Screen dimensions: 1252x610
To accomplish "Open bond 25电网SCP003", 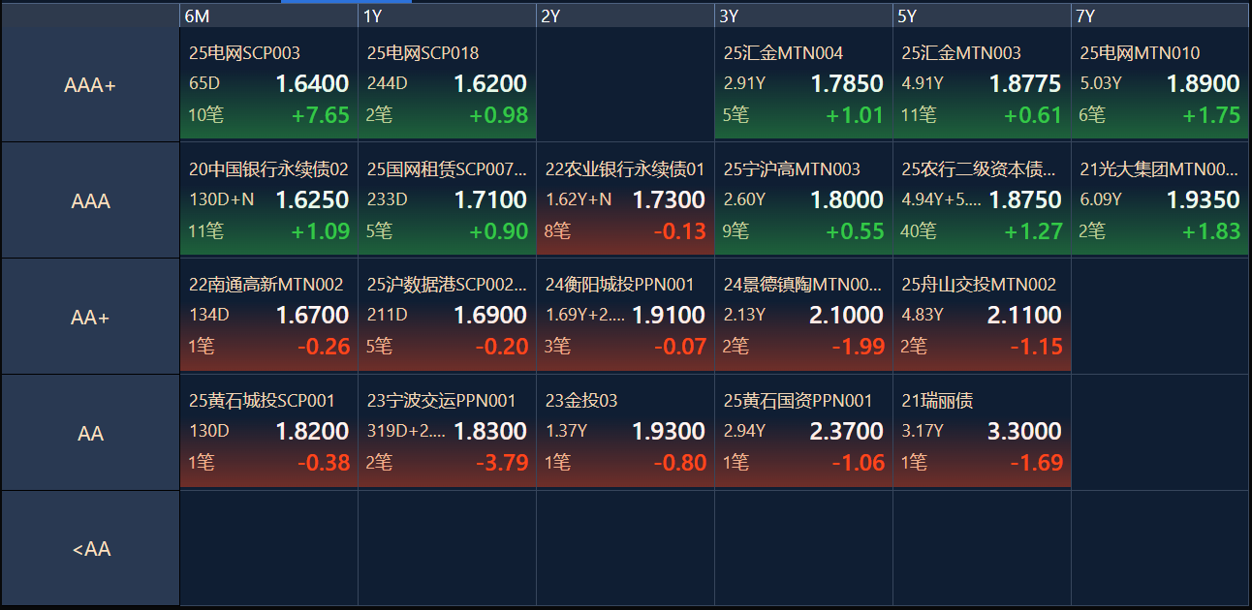I will [244, 53].
